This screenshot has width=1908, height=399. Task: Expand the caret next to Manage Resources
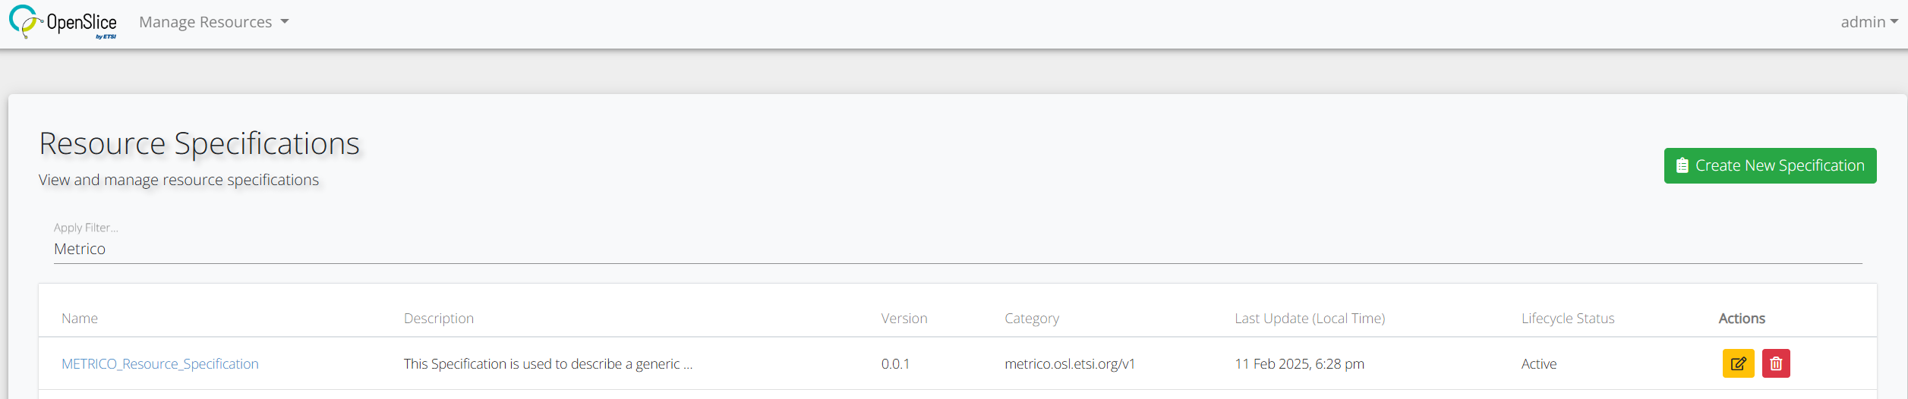(x=285, y=22)
